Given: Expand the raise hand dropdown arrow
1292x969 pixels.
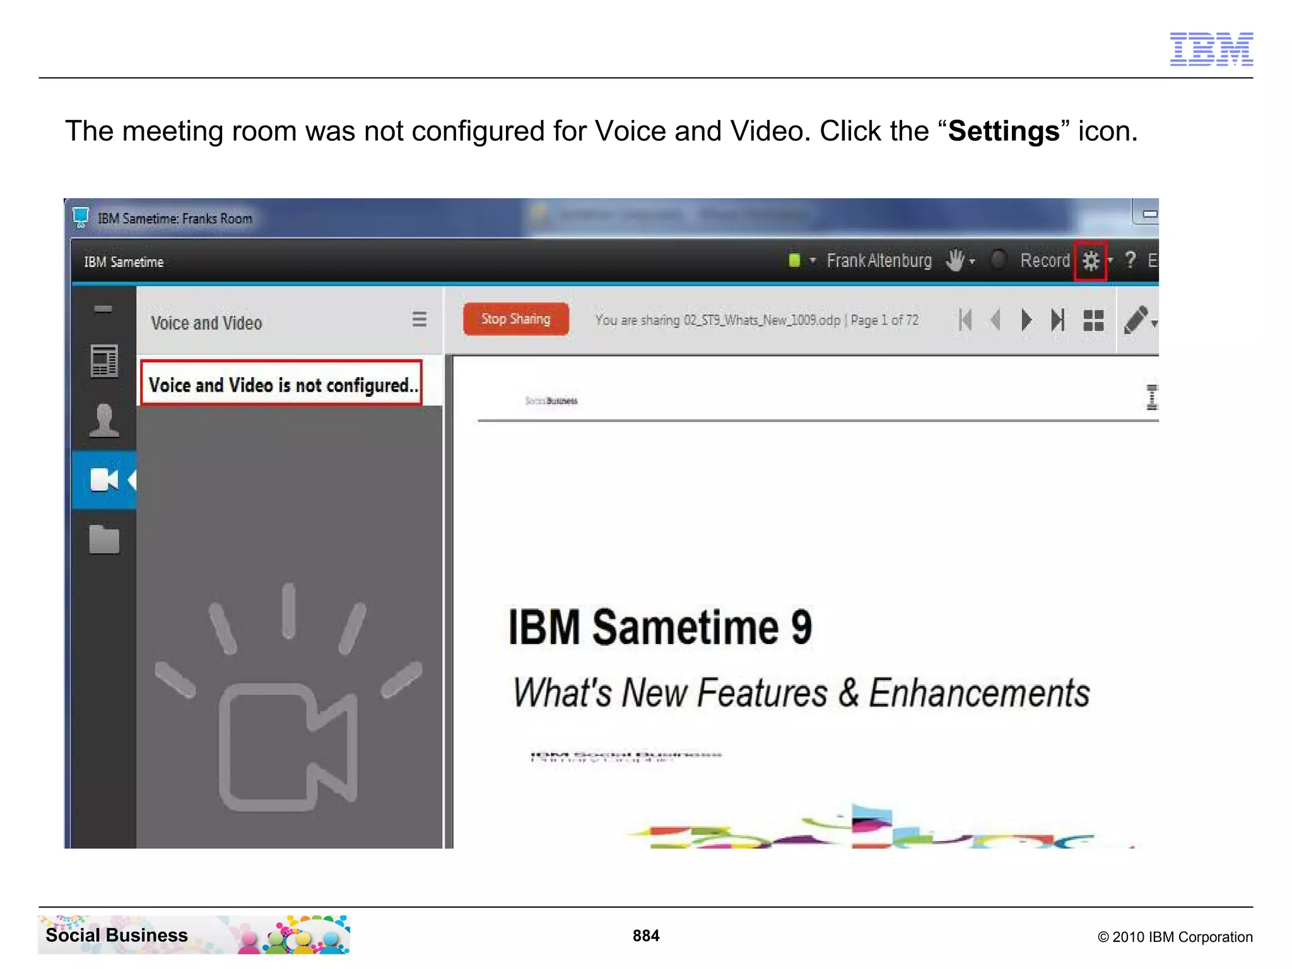Looking at the screenshot, I should [x=972, y=261].
